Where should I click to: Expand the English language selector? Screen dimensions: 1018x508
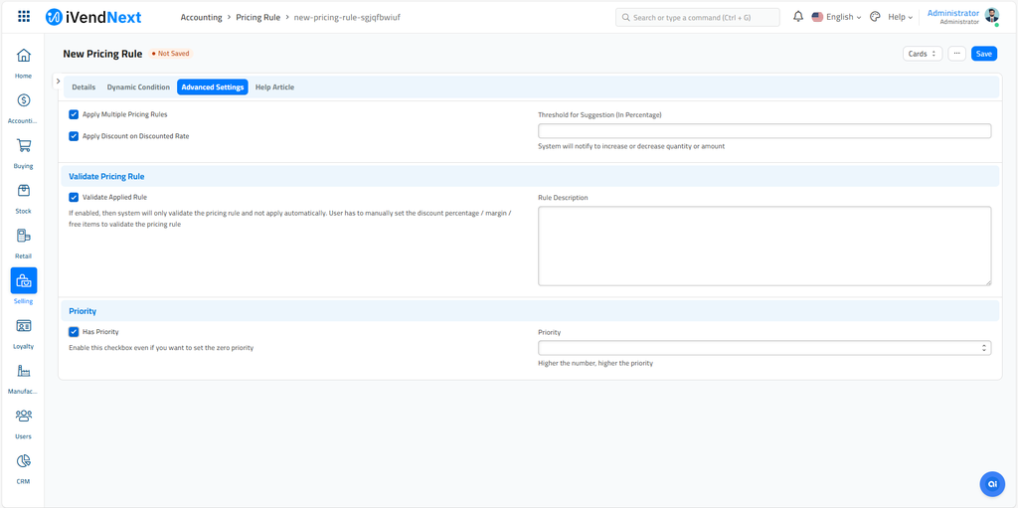pyautogui.click(x=836, y=17)
